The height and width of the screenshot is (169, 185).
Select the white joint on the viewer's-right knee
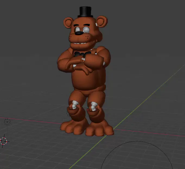coord(94,106)
